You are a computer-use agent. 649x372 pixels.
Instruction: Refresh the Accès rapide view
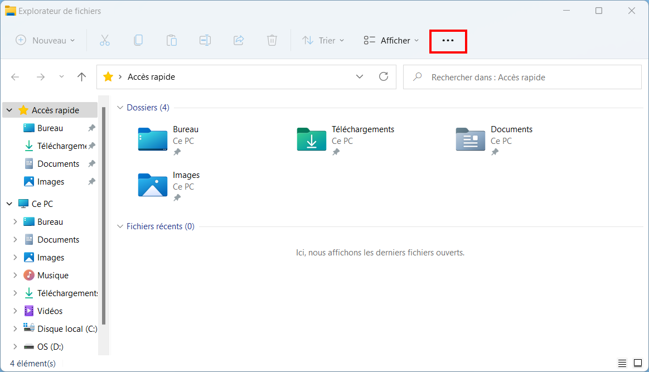coord(384,76)
